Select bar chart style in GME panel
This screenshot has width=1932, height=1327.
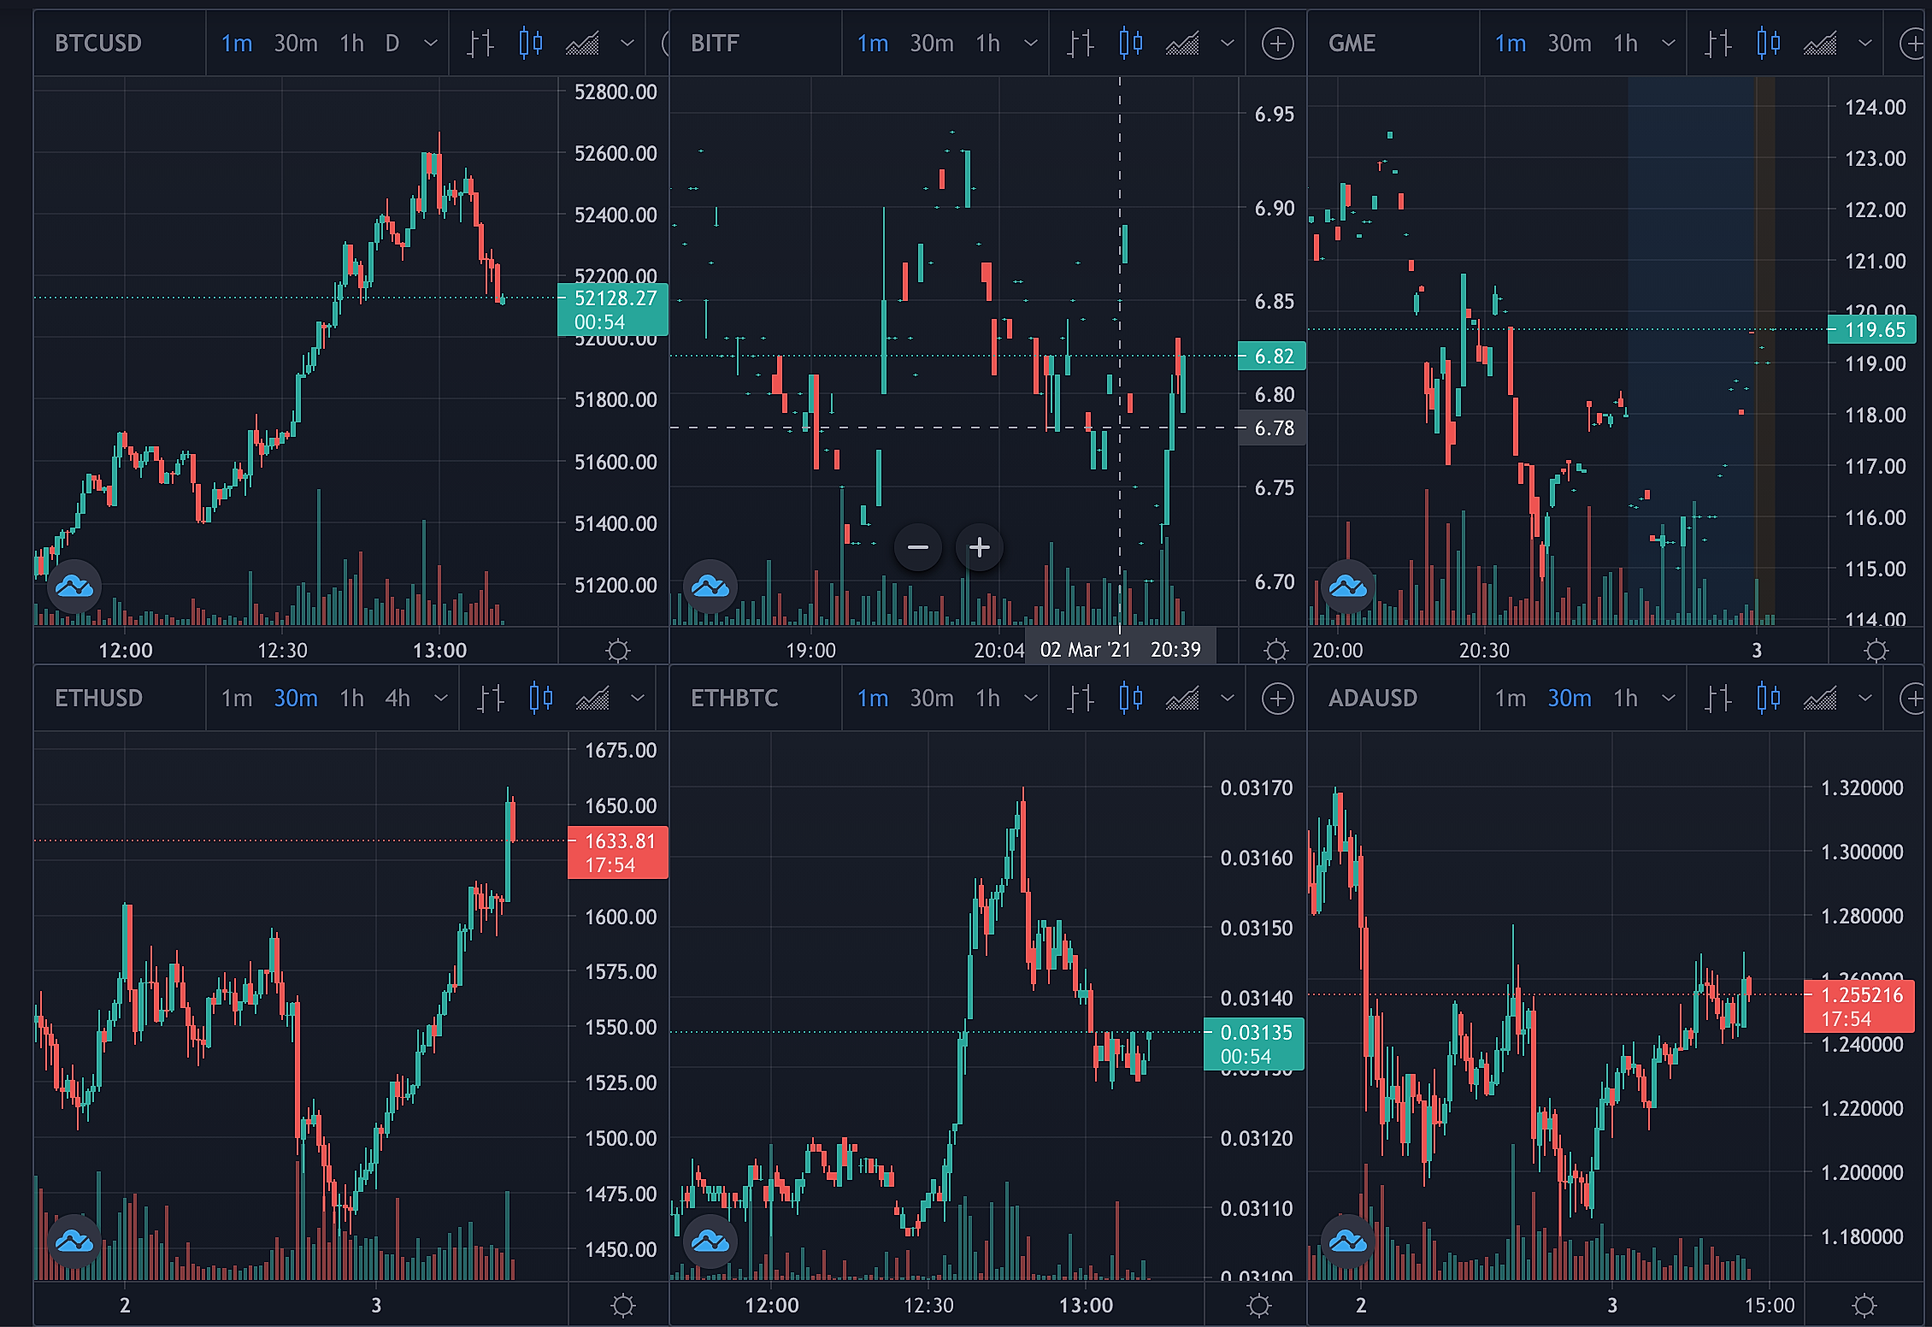[x=1719, y=43]
